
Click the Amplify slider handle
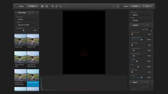137,61
